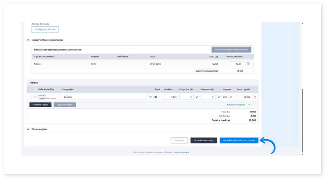Collapse the Documentos relacionados section

pyautogui.click(x=28, y=40)
